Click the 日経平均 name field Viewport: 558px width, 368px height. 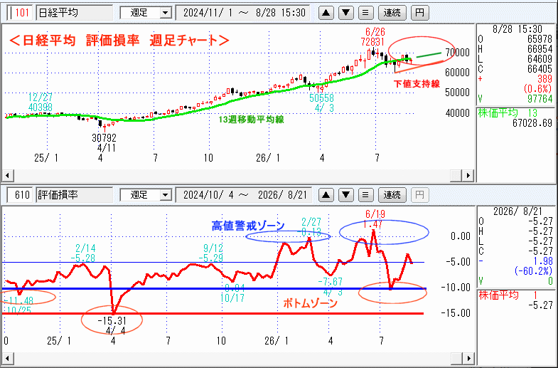point(75,14)
